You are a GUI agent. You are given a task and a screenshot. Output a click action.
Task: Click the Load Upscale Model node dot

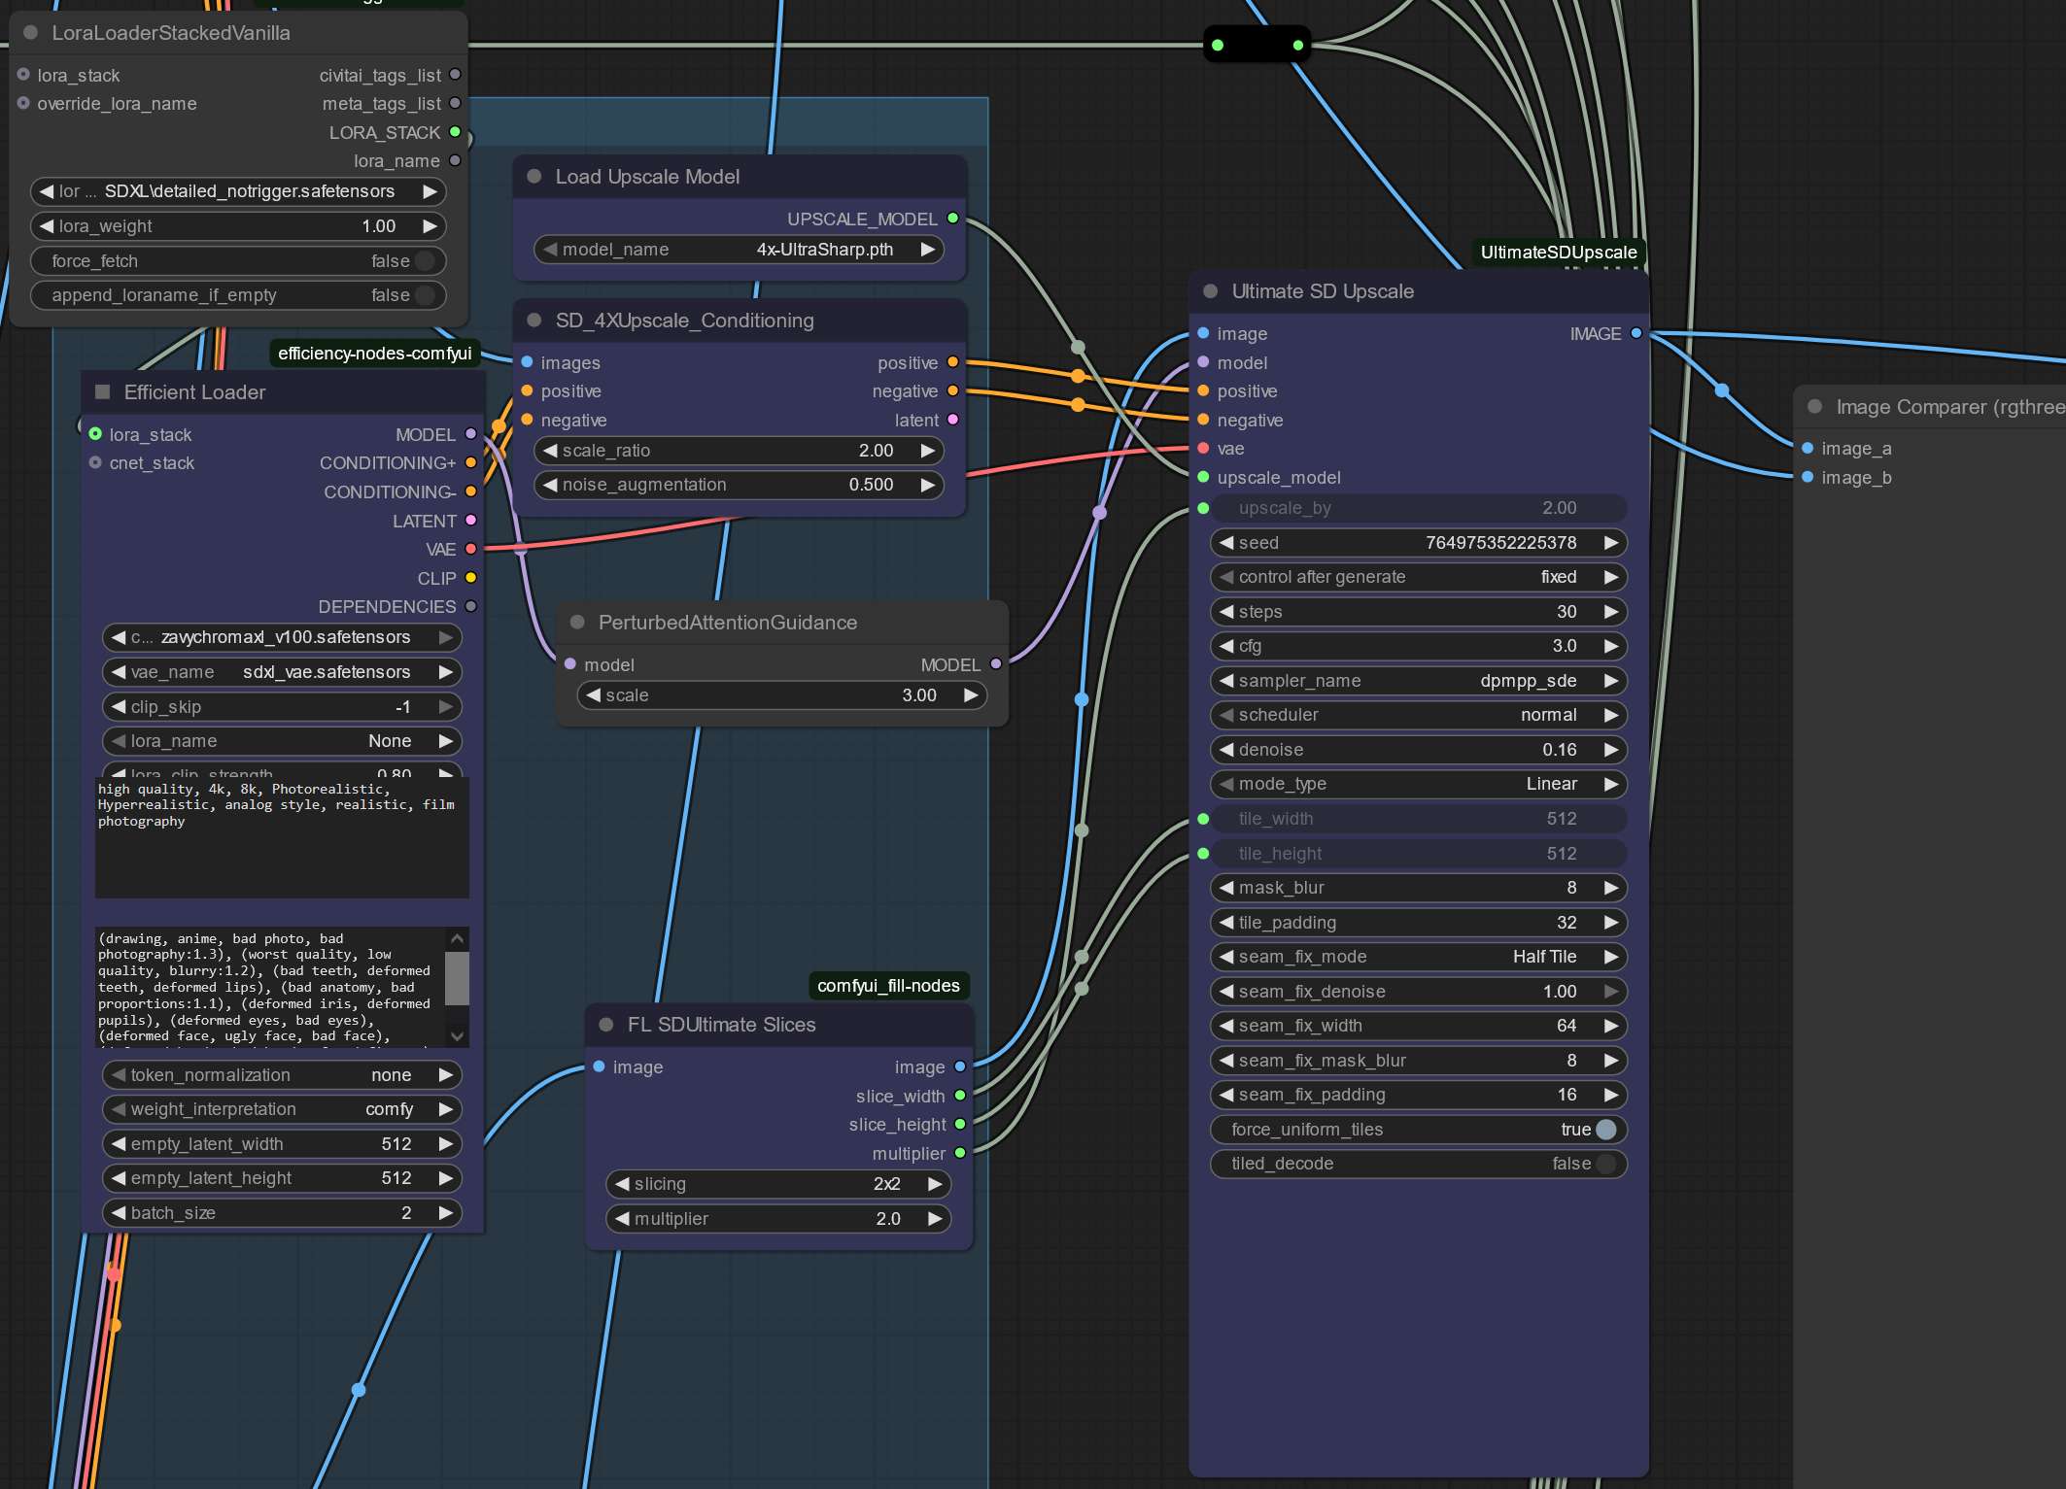[534, 177]
